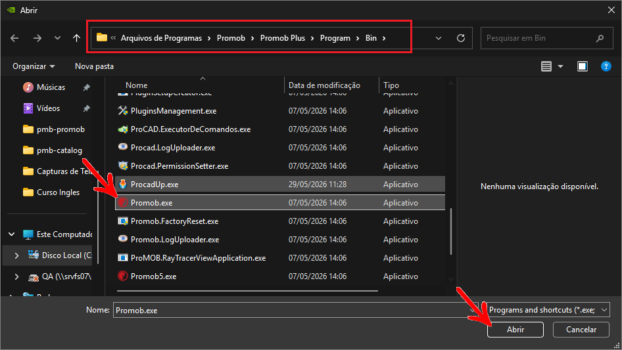
Task: Click the Cancelar button
Action: [x=581, y=330]
